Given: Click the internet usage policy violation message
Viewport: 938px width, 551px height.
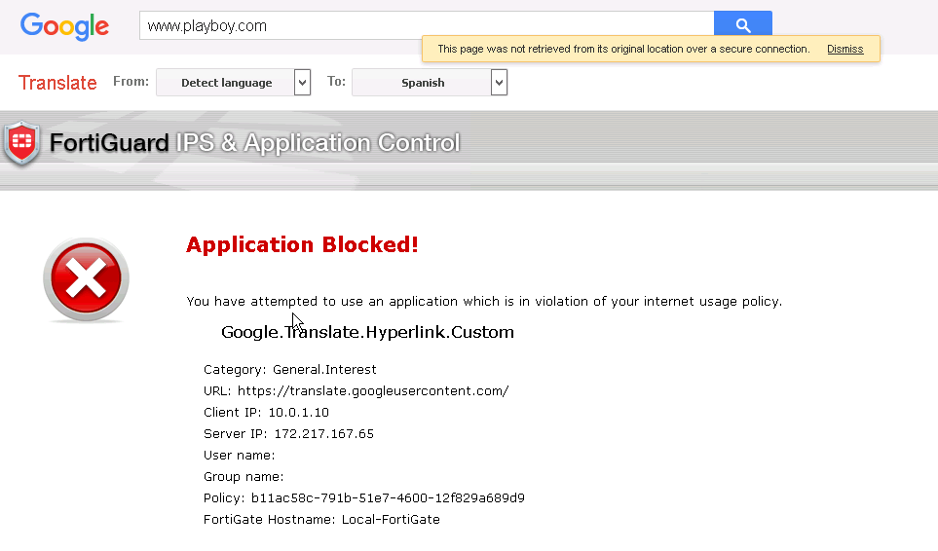Looking at the screenshot, I should [484, 301].
